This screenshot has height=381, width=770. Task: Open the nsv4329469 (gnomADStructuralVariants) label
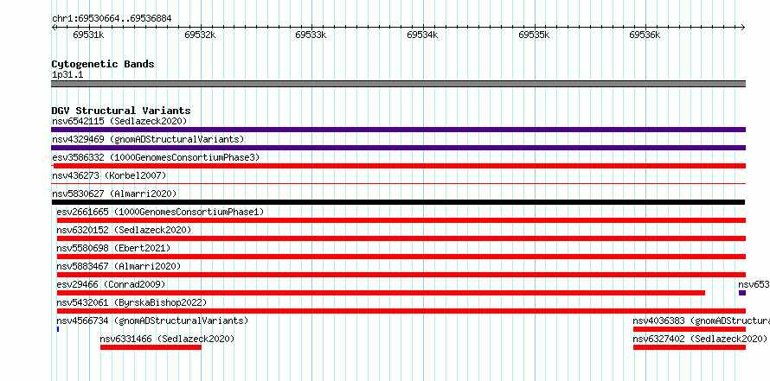(x=148, y=139)
